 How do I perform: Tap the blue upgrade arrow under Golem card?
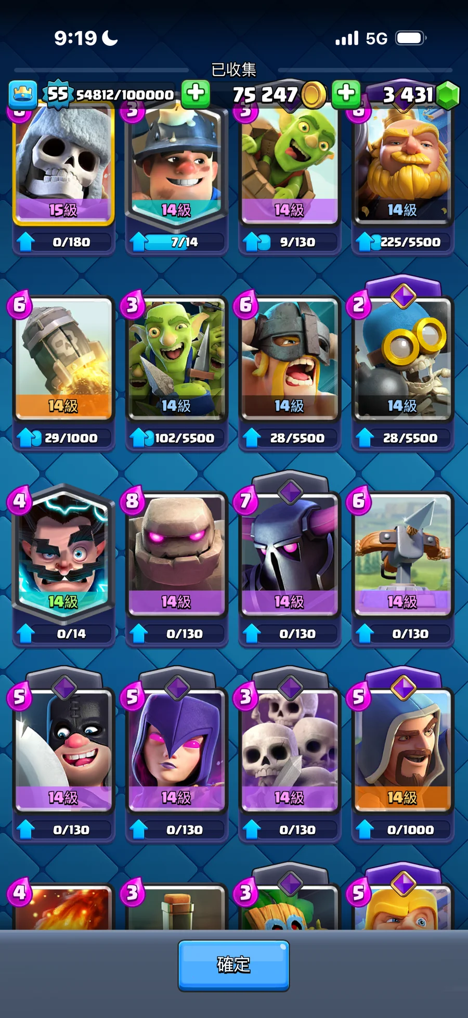(x=138, y=633)
